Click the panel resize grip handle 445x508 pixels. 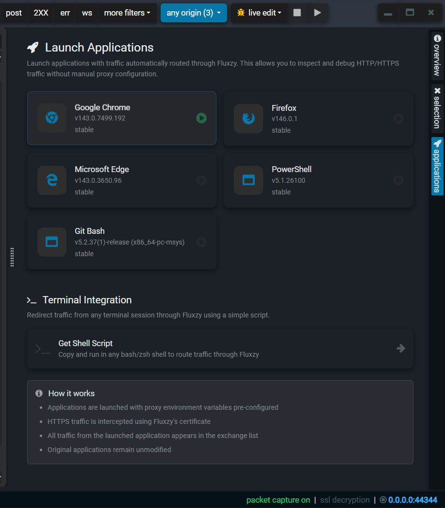point(12,257)
